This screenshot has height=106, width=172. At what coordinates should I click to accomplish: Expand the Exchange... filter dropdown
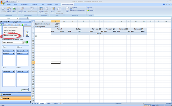point(13,54)
